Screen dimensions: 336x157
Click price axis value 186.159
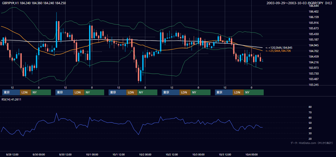click(314, 17)
